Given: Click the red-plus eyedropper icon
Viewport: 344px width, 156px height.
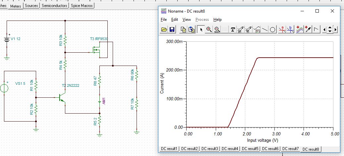Looking at the screenshot, I should [x=308, y=29].
